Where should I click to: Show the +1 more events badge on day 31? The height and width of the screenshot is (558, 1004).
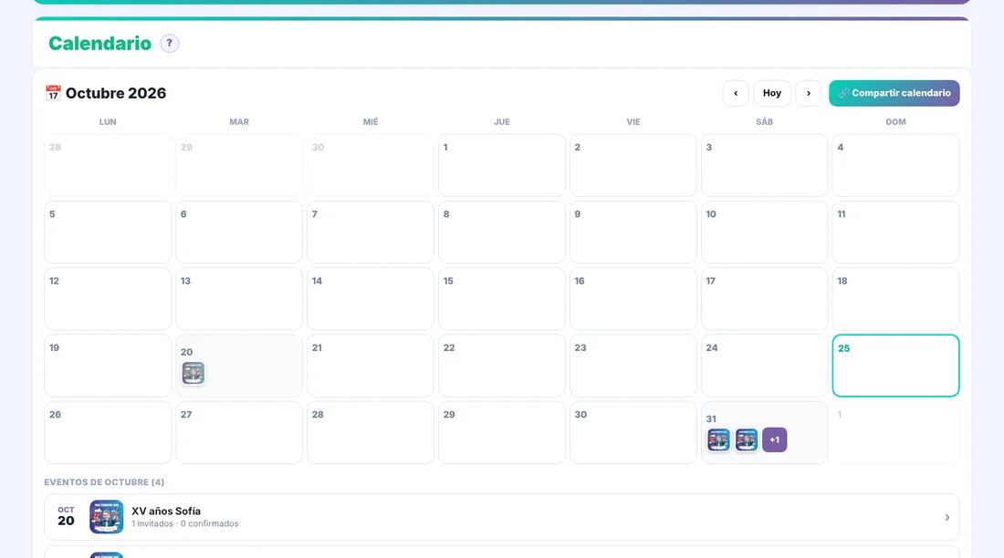[774, 439]
